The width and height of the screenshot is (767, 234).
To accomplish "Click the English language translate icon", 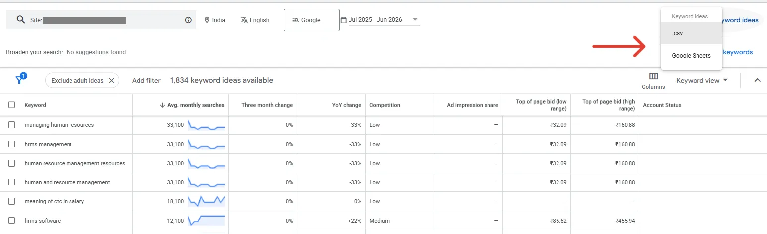I will tap(244, 20).
